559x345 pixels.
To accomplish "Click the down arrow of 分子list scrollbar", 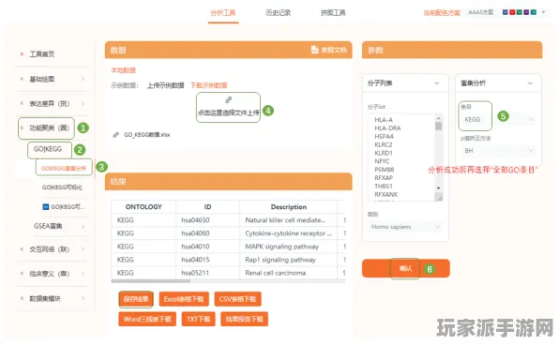I will click(x=439, y=187).
